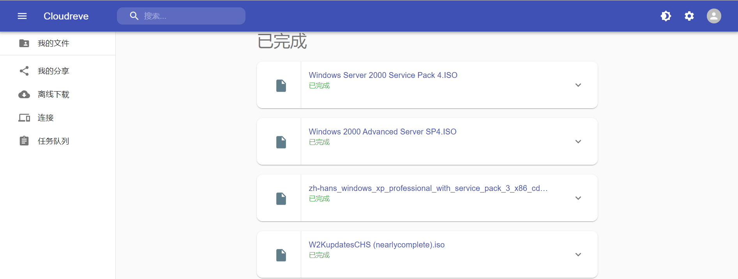Click file icon of Windows Server 2000 Service Pack 4.ISO
Viewport: 738px width, 279px height.
coord(281,85)
